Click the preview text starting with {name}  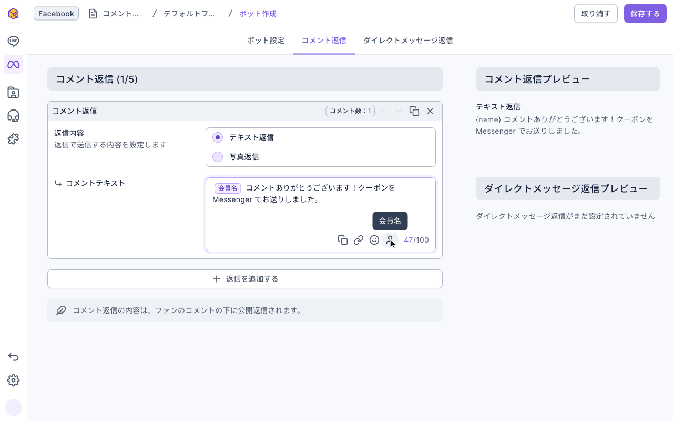tap(565, 125)
